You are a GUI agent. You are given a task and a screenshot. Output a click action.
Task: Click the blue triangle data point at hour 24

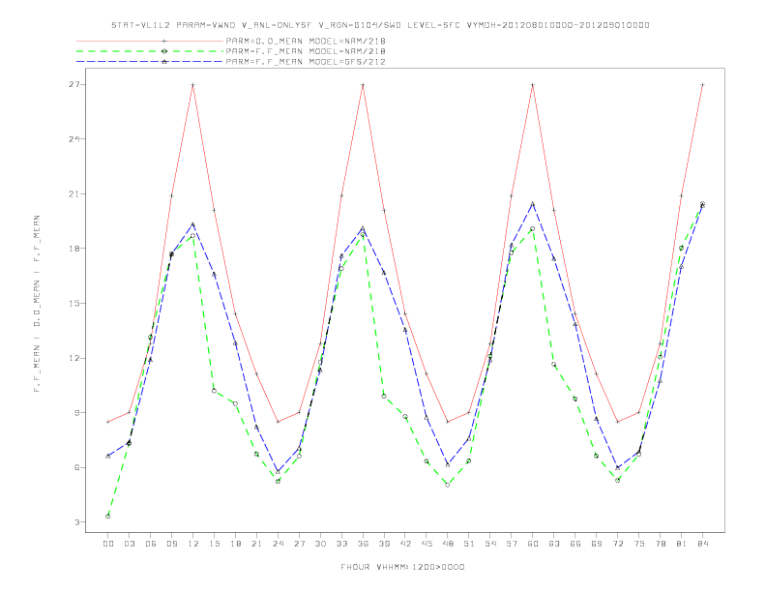[278, 471]
